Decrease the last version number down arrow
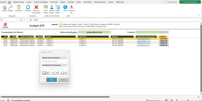202x101 pixels. tap(65, 73)
